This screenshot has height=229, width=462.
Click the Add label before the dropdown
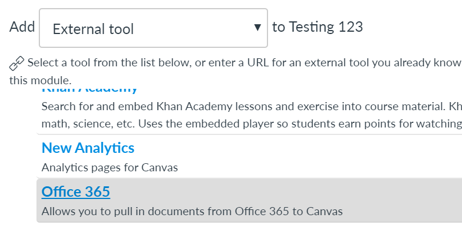[22, 27]
